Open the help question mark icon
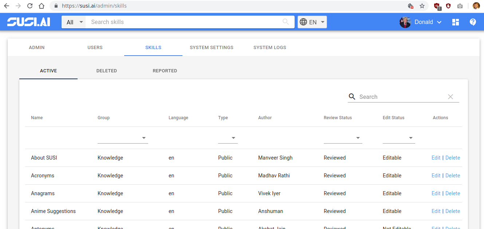 point(473,22)
